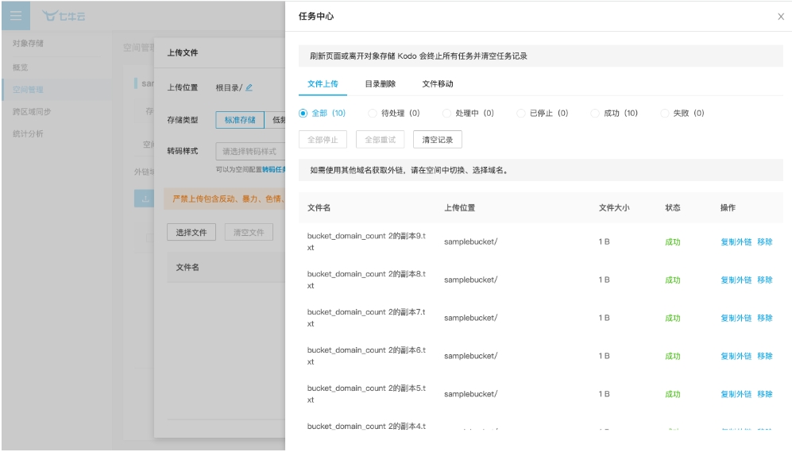Click the 状态 column header

click(x=672, y=207)
